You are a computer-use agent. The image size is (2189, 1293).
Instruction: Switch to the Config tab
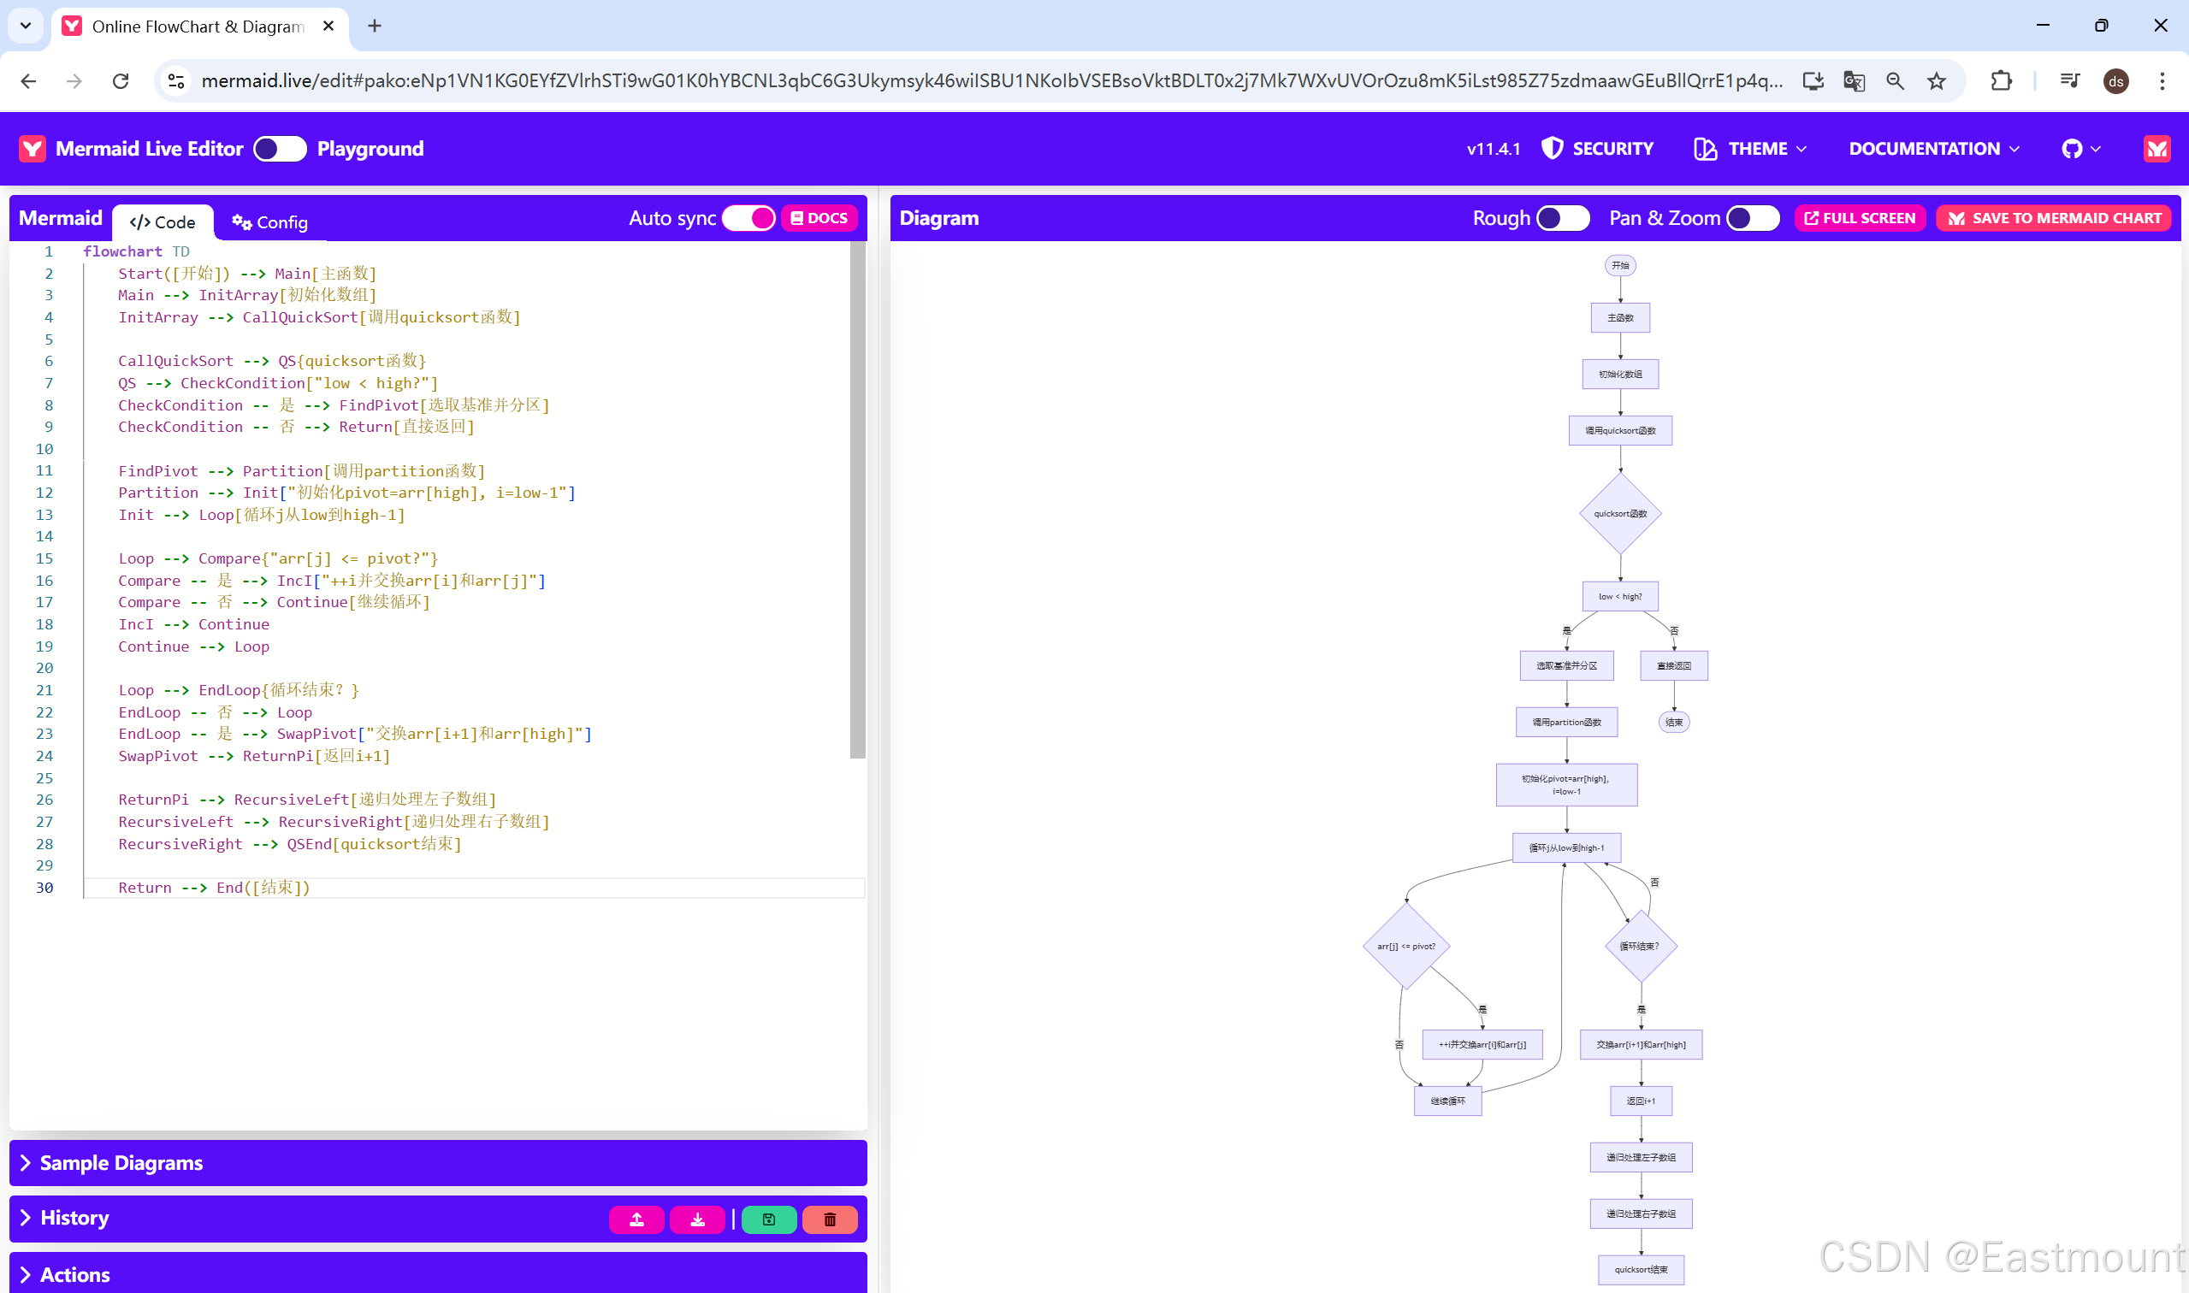click(x=270, y=222)
